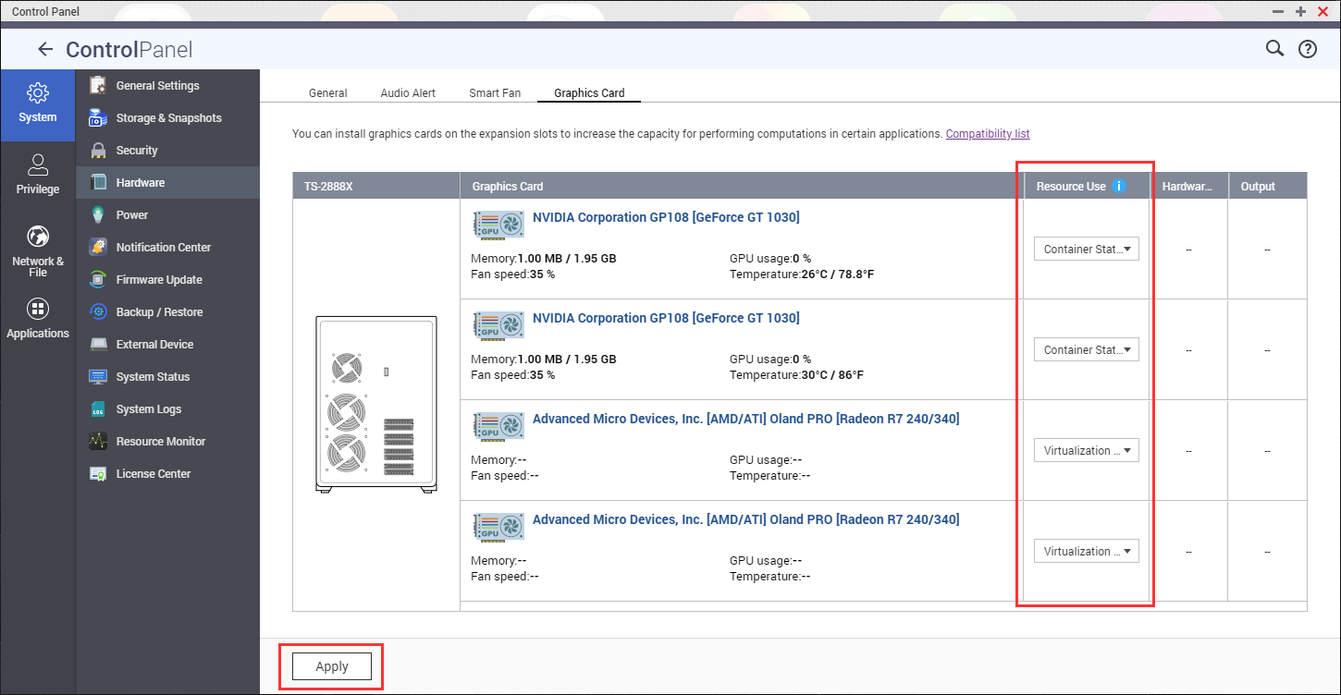Click the Resource Use info icon

point(1119,185)
